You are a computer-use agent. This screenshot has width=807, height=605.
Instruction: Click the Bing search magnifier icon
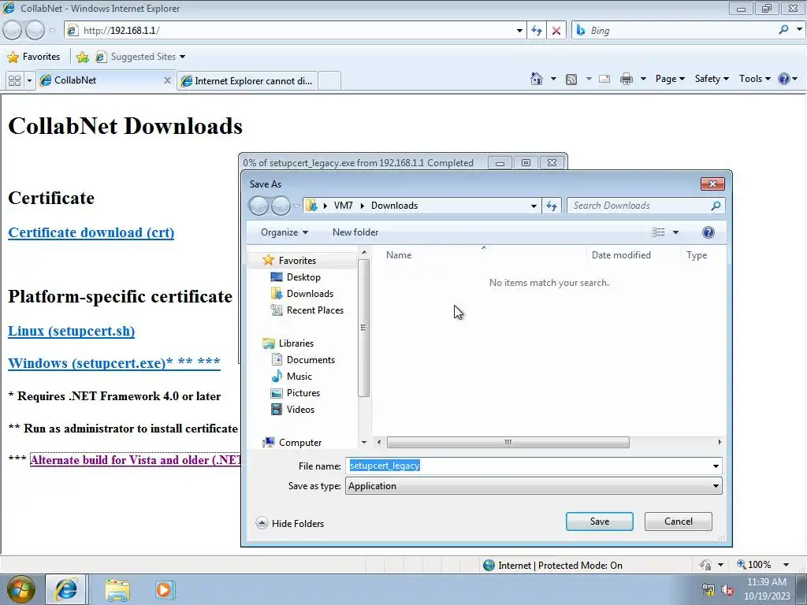coord(783,30)
